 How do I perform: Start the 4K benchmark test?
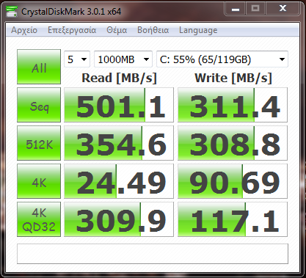[39, 181]
